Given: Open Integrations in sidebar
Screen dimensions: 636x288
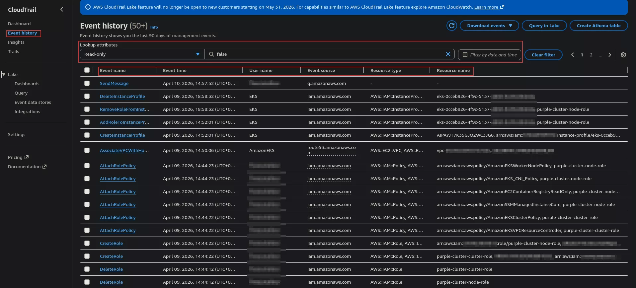Looking at the screenshot, I should (27, 111).
